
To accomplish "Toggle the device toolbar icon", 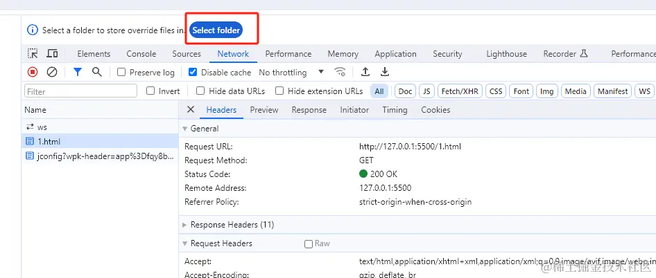I will pyautogui.click(x=52, y=53).
